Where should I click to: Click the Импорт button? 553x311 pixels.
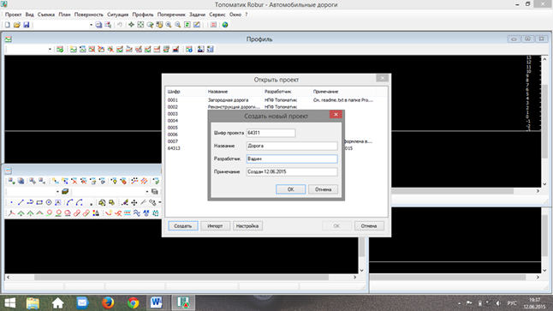tap(215, 226)
